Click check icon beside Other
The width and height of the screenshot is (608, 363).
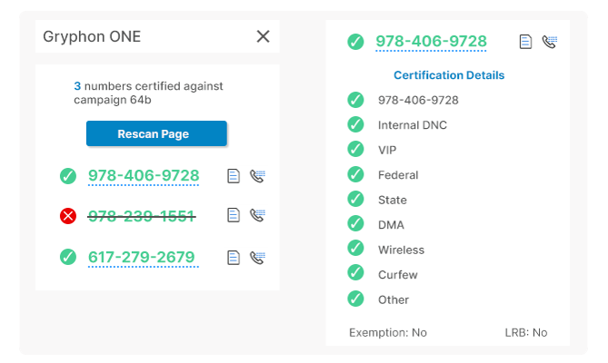click(x=355, y=299)
